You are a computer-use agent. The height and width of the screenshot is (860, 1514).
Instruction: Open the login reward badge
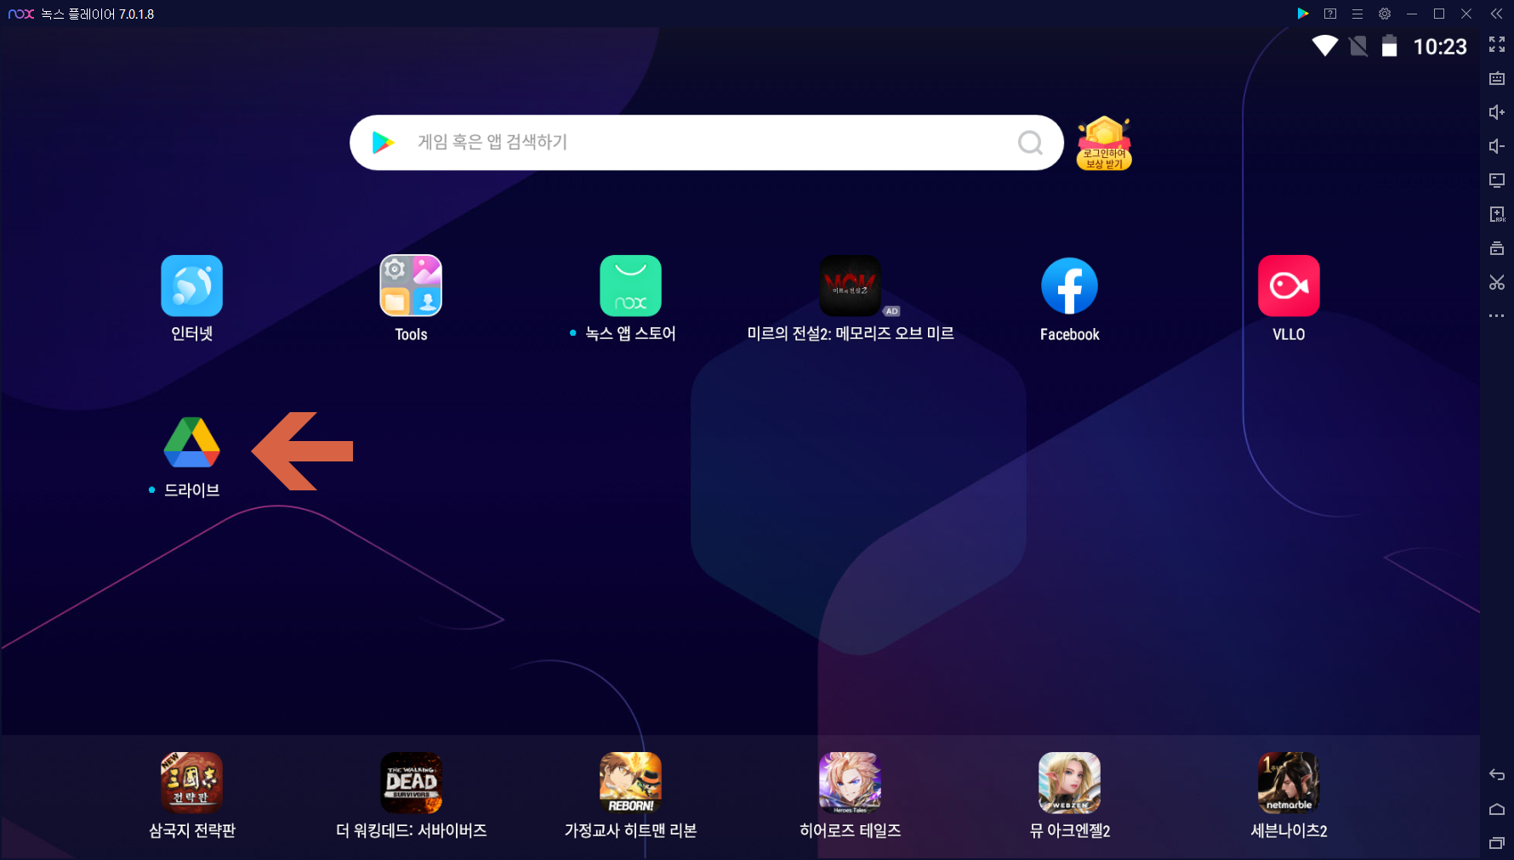1104,143
